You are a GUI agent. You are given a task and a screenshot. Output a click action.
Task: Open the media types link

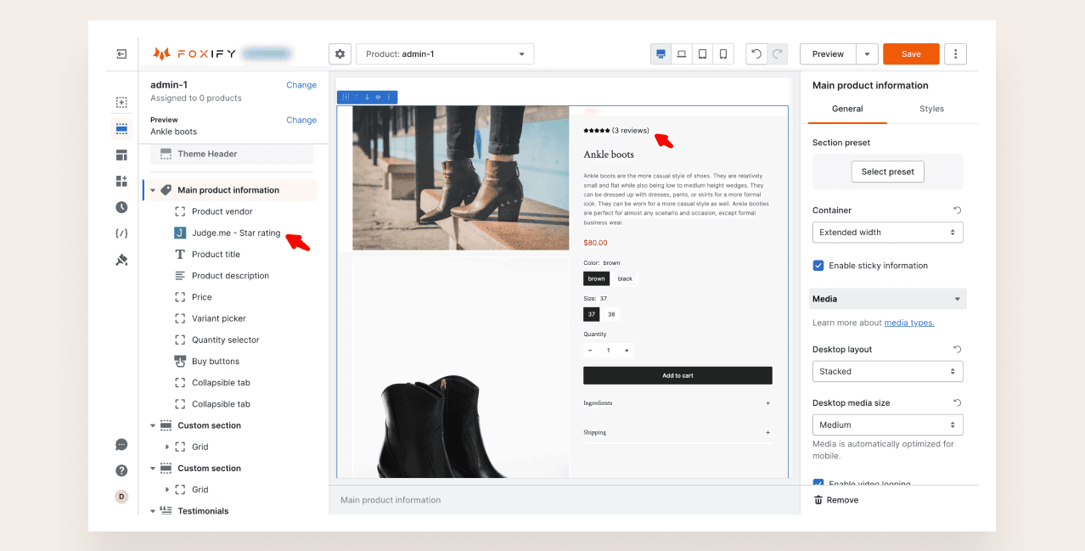[908, 323]
